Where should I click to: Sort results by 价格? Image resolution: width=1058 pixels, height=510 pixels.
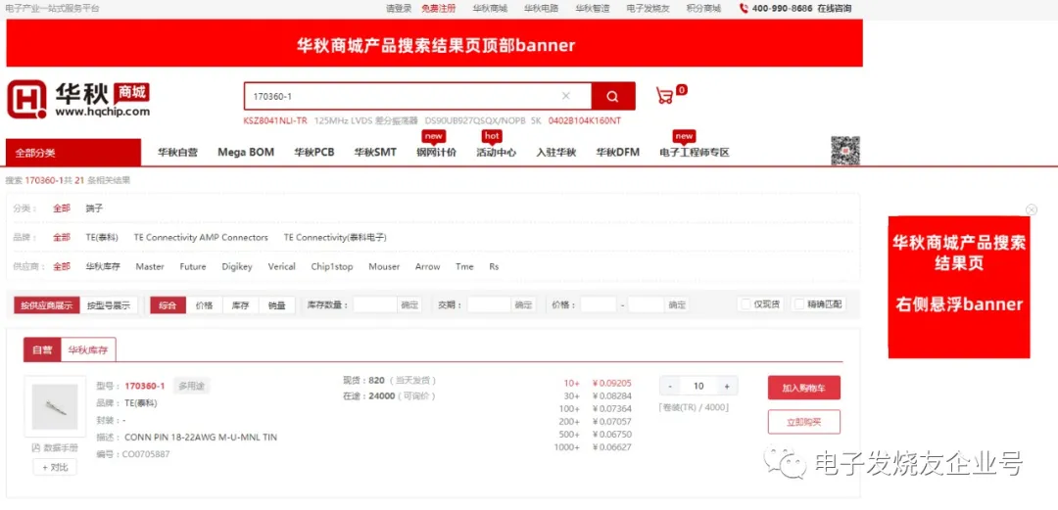[205, 304]
